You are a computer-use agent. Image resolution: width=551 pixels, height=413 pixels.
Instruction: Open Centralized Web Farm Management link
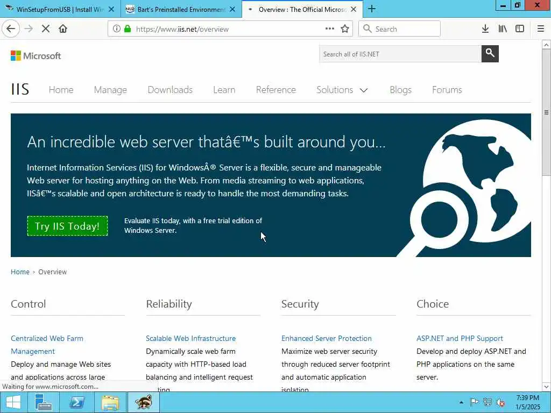tap(47, 345)
